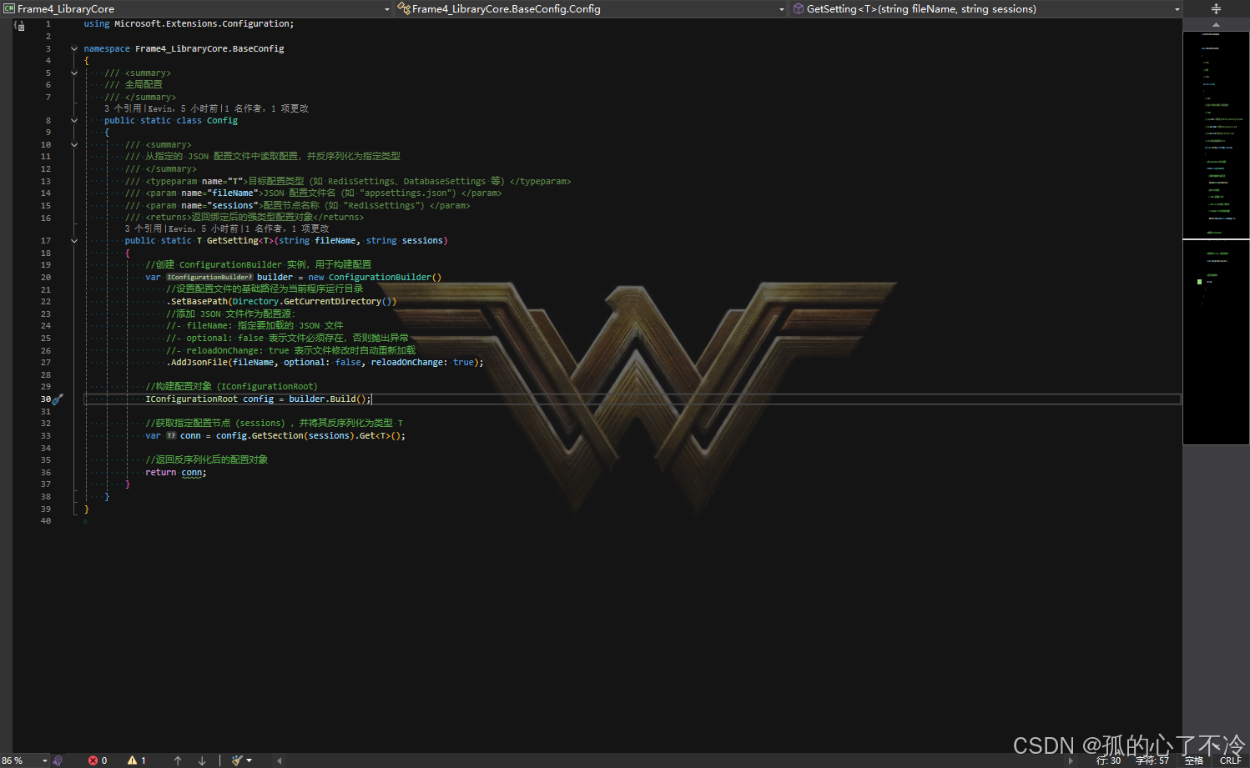Click 'SetBasePath' on line 22
1250x768 pixels.
[199, 302]
